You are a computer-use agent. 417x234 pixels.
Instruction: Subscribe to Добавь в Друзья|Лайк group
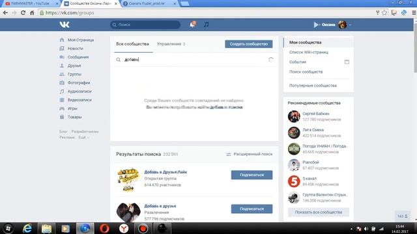[x=252, y=175]
